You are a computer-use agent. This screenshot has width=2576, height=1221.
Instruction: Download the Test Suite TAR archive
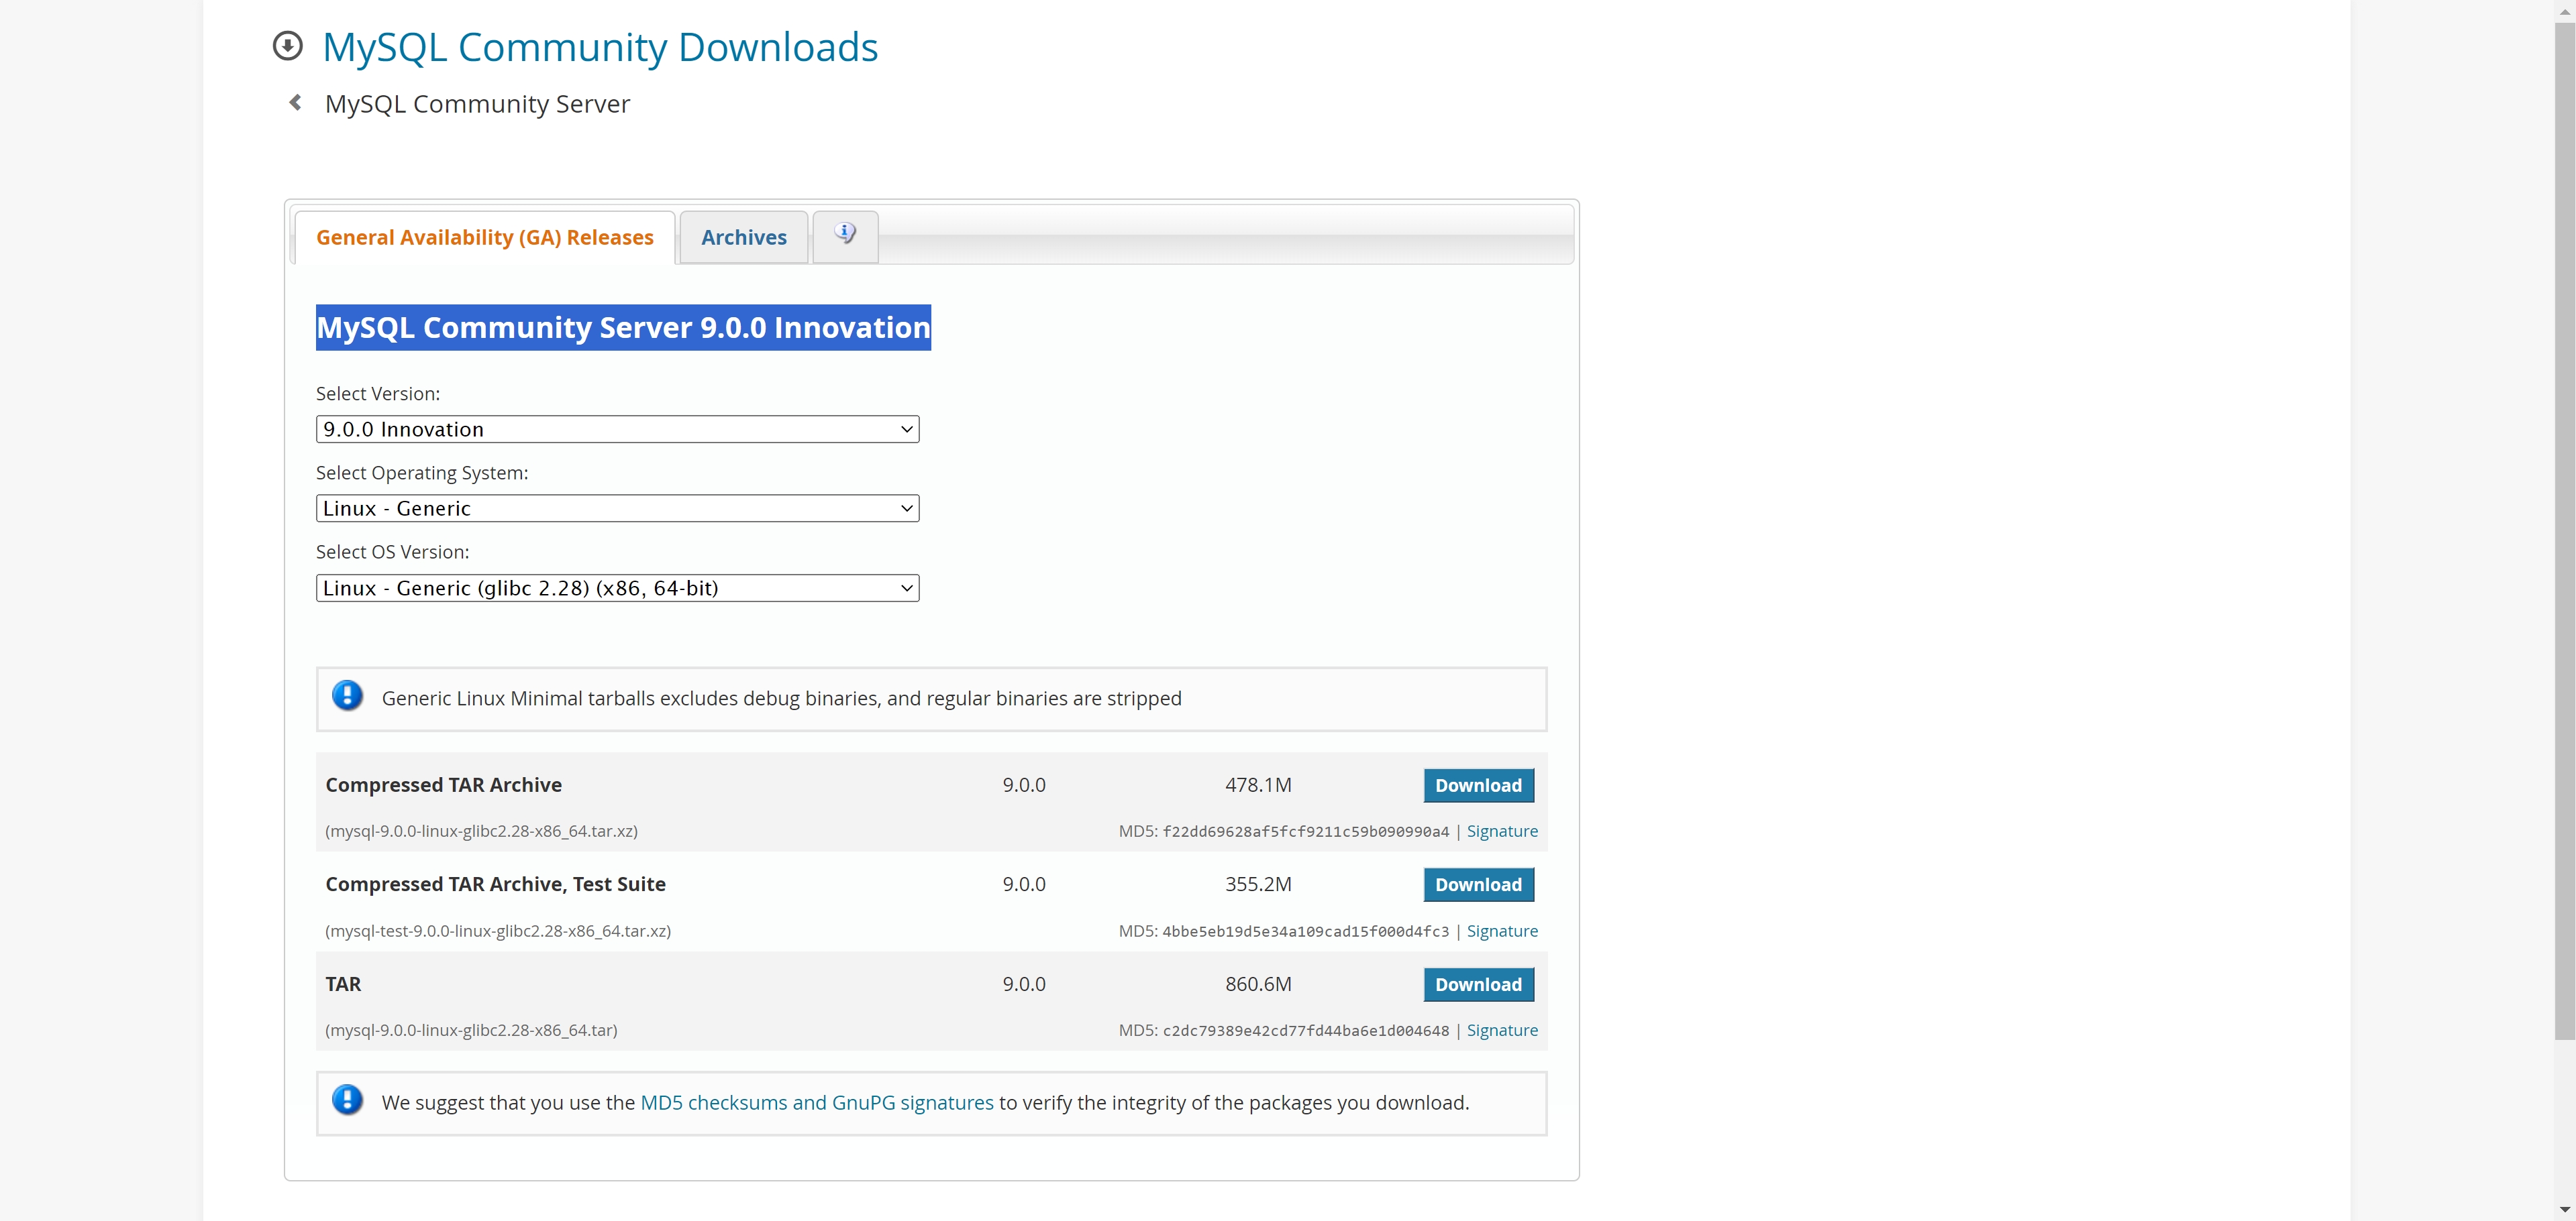pyautogui.click(x=1477, y=884)
